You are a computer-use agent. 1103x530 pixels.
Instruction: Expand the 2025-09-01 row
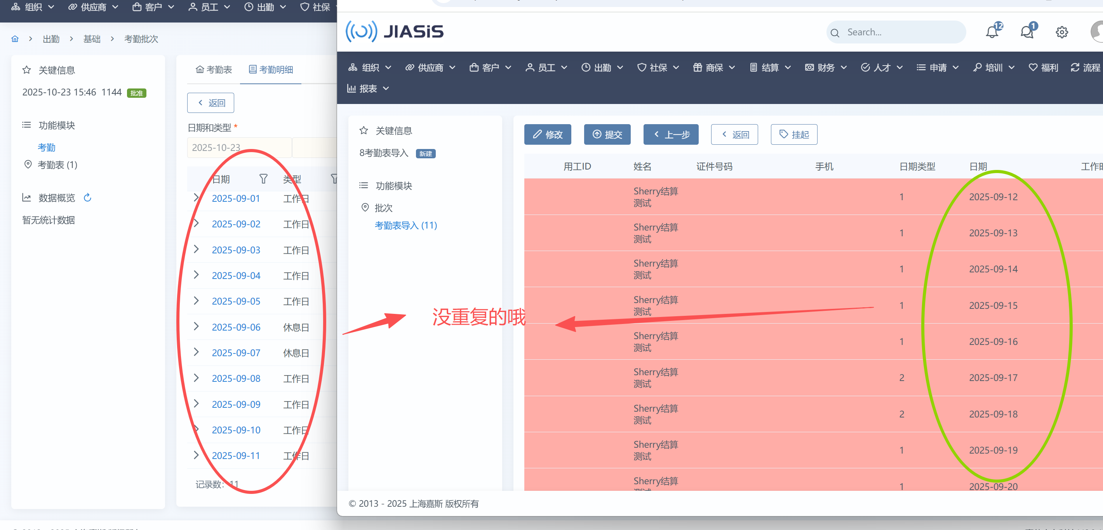point(196,197)
